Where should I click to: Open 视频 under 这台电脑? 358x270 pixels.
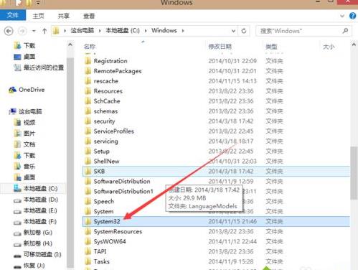(x=24, y=123)
